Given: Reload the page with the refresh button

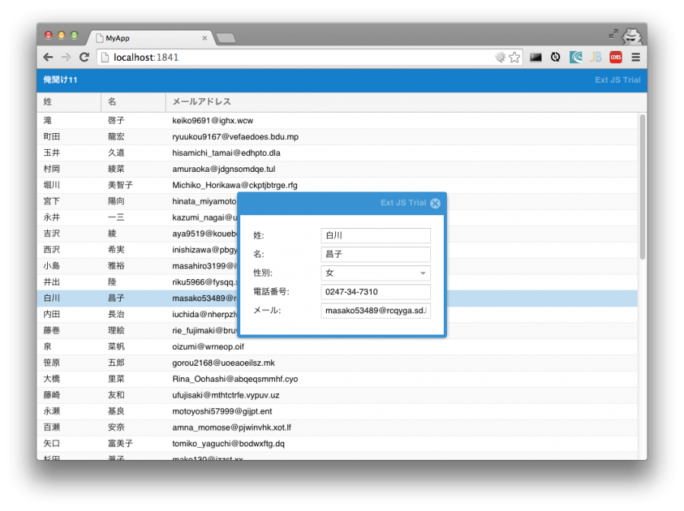Looking at the screenshot, I should coord(84,57).
